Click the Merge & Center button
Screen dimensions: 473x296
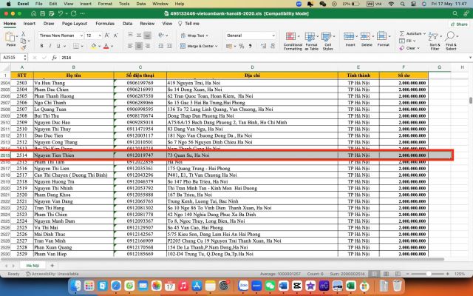coord(198,46)
